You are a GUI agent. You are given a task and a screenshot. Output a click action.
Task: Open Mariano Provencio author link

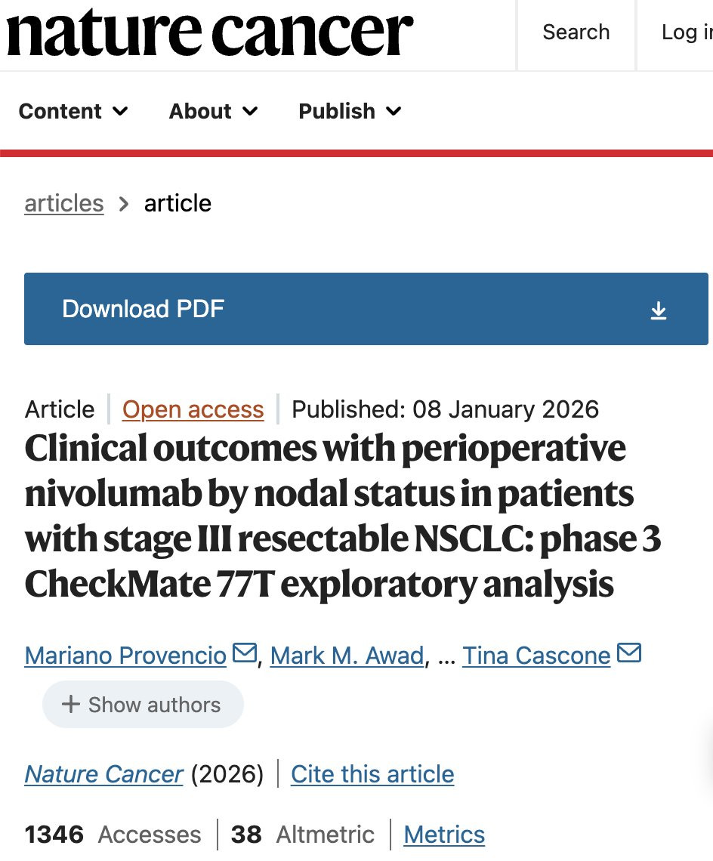[x=125, y=656]
